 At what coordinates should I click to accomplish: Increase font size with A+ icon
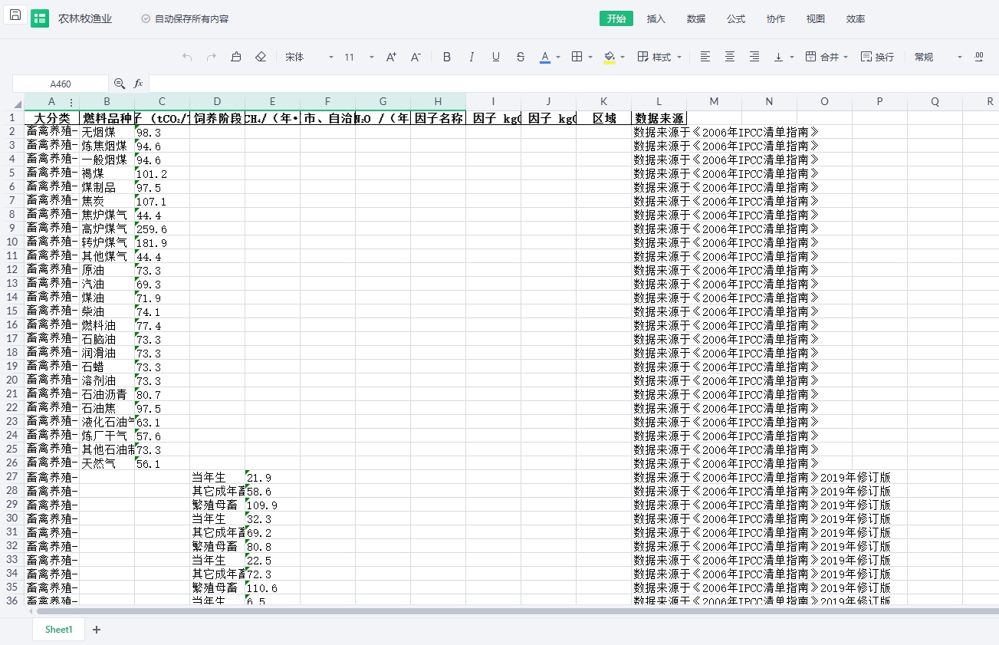(391, 57)
